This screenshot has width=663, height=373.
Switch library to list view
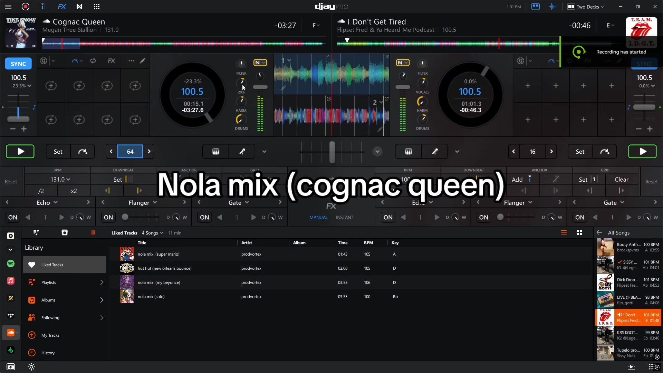point(564,233)
